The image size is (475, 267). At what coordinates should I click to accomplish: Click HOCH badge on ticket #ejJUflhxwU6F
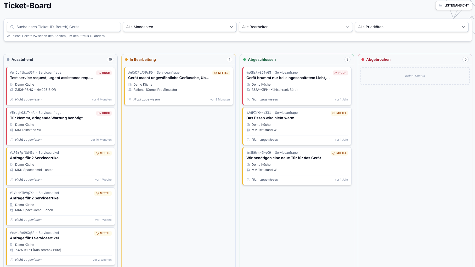point(104,73)
